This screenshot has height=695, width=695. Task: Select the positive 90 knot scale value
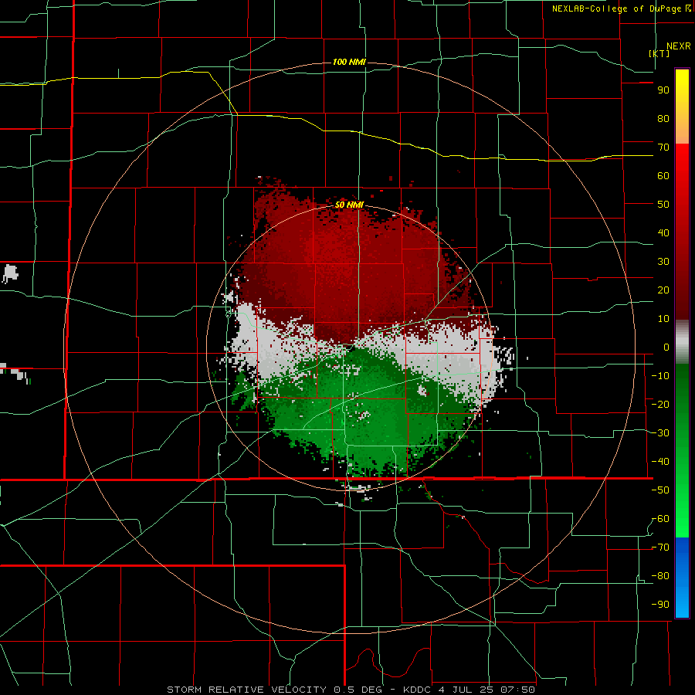click(x=663, y=90)
